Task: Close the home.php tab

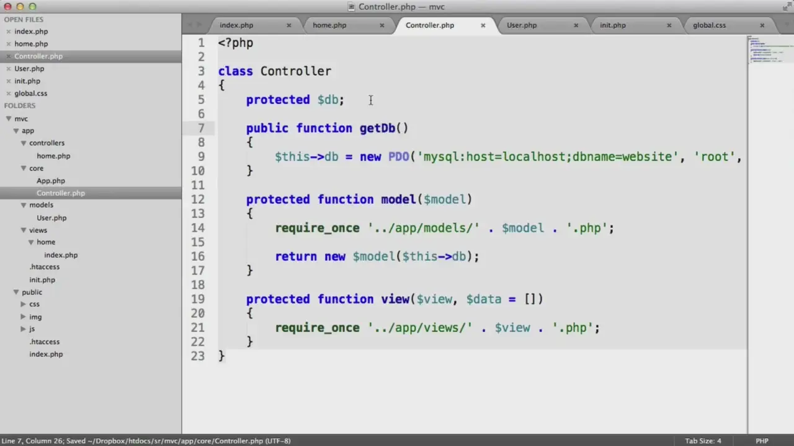Action: [x=381, y=25]
